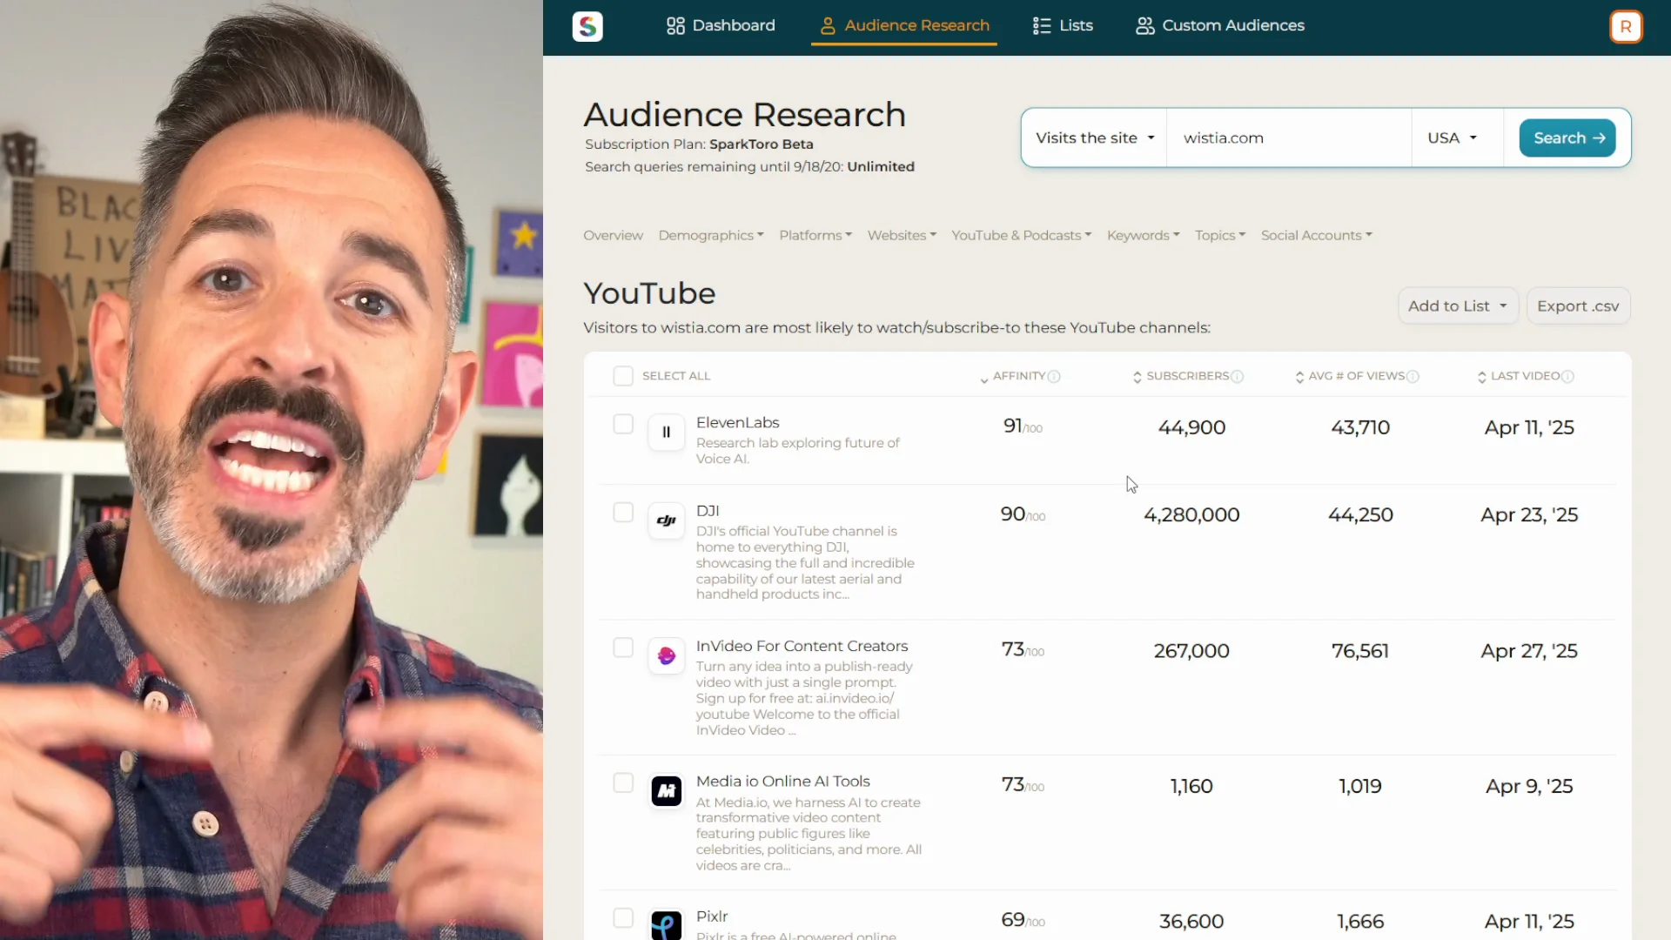Viewport: 1671px width, 940px height.
Task: Click DJI subscribers value 4,280,000
Action: tap(1191, 515)
